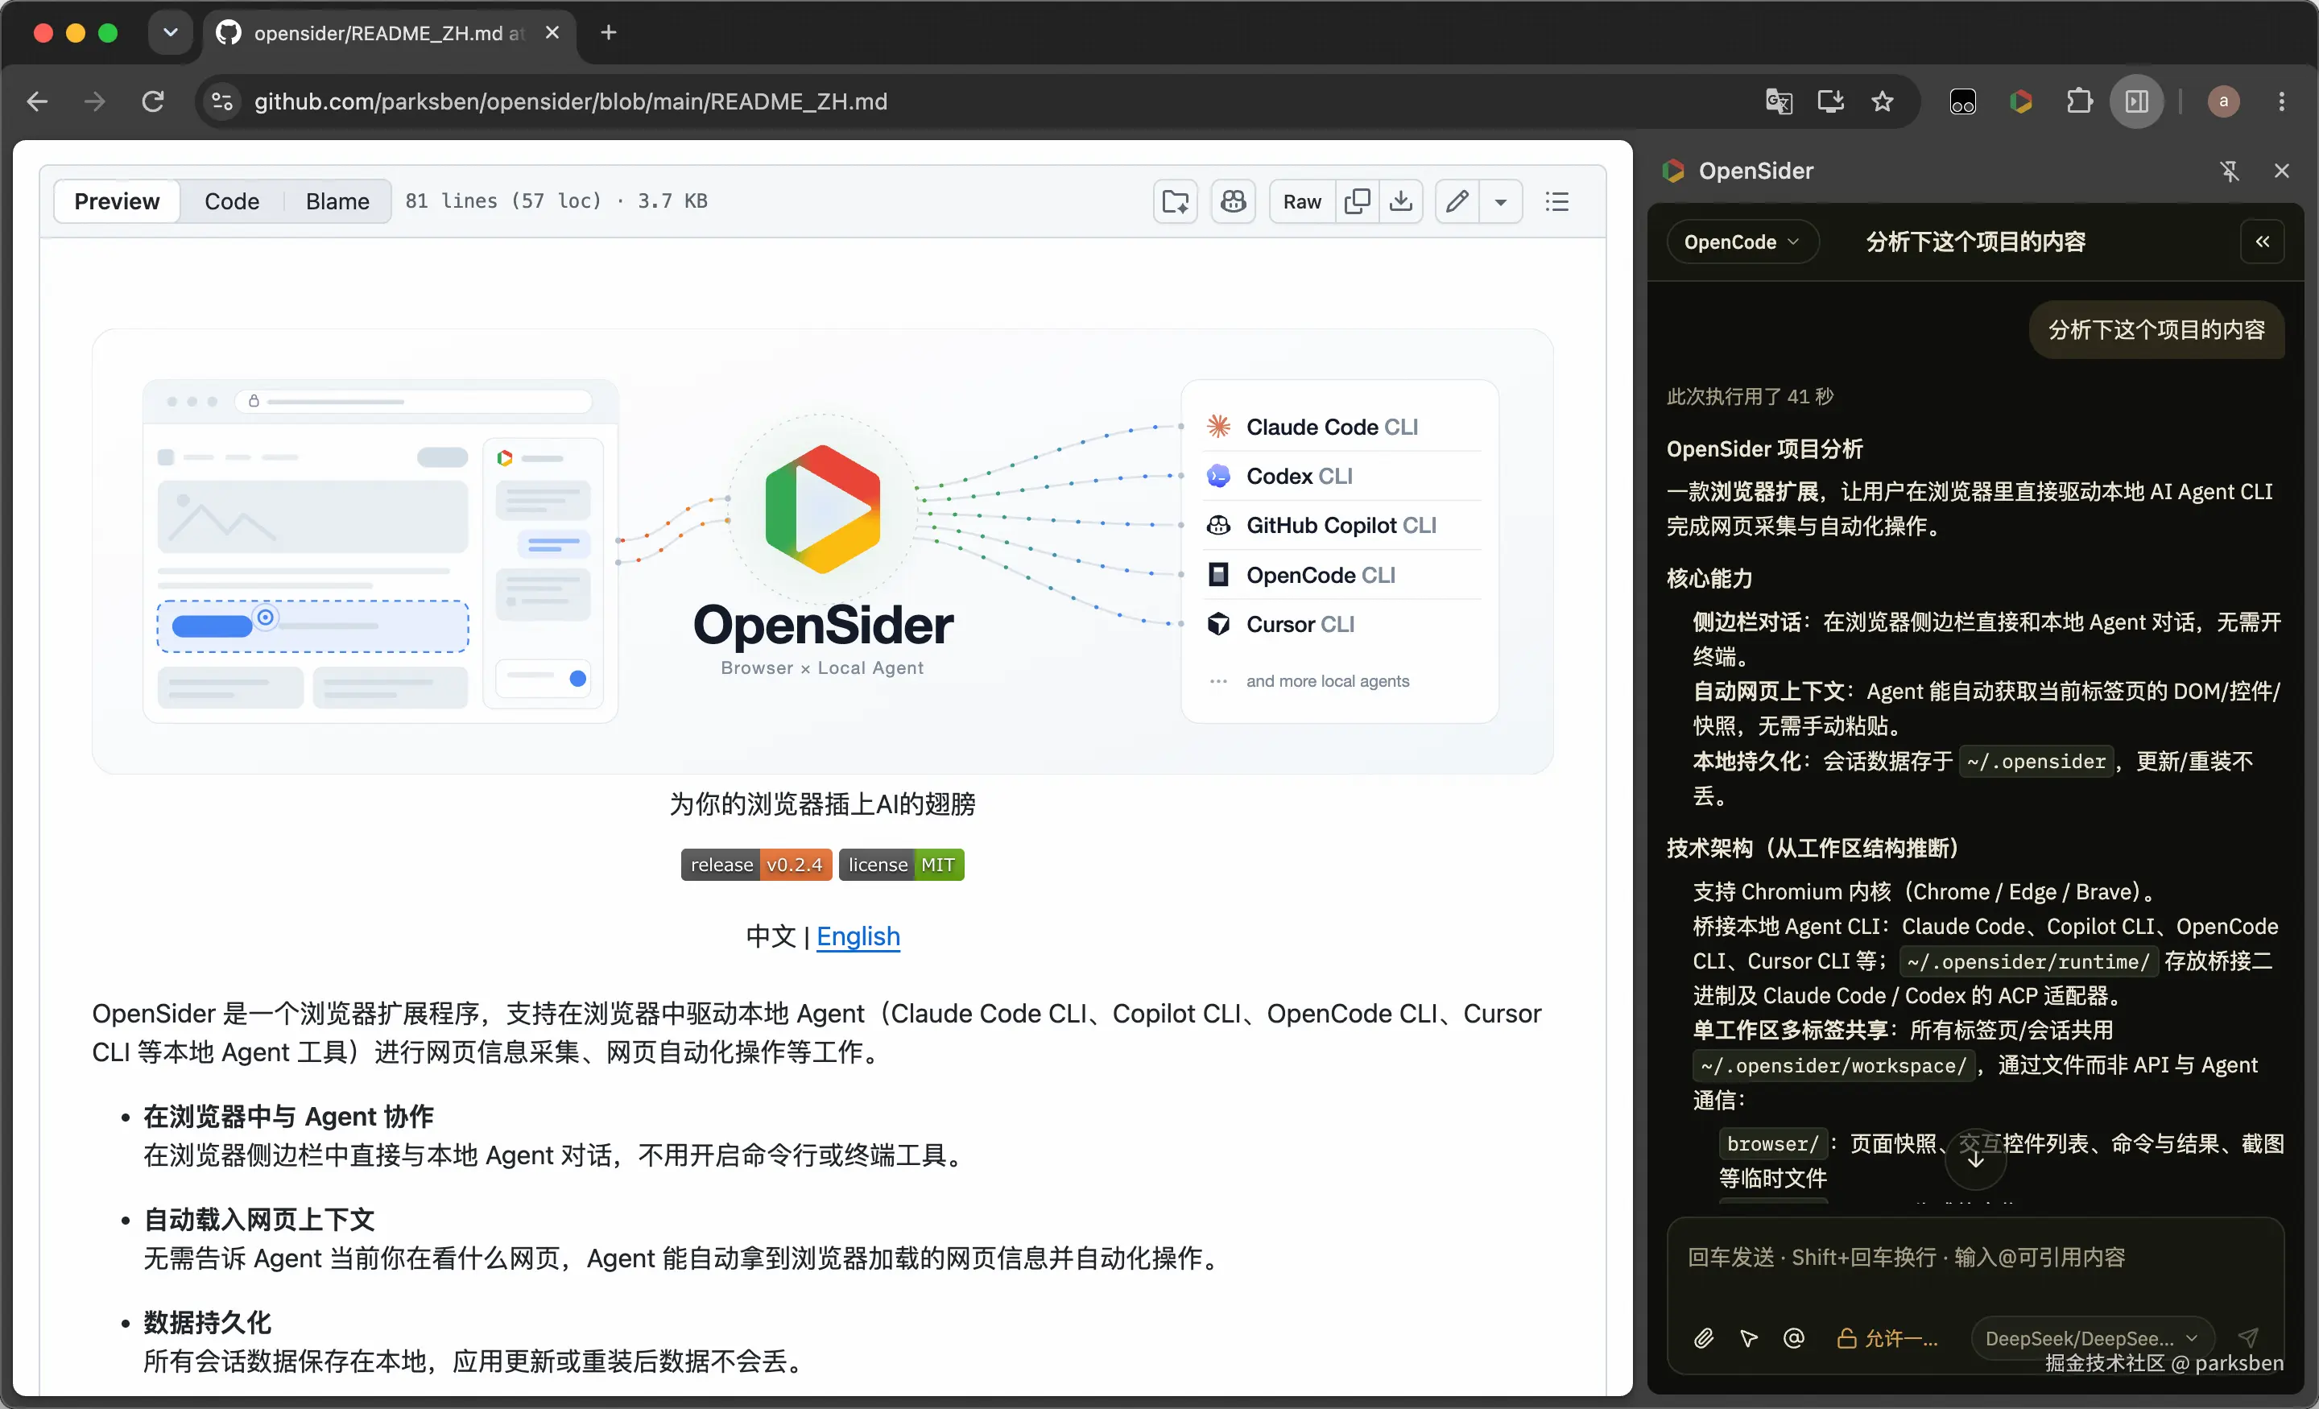The image size is (2319, 1409).
Task: Click the release v0.2.4 badge
Action: pos(756,865)
